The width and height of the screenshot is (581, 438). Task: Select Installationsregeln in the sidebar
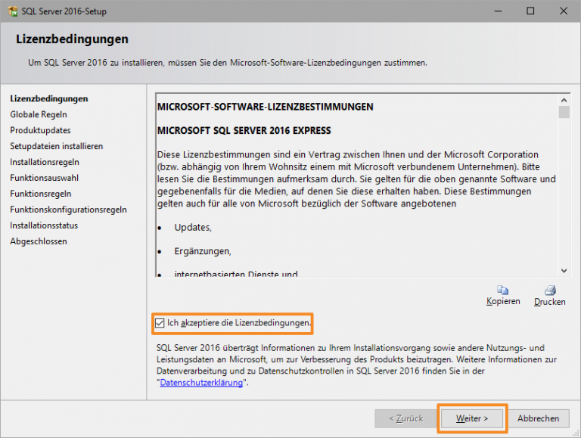[45, 162]
